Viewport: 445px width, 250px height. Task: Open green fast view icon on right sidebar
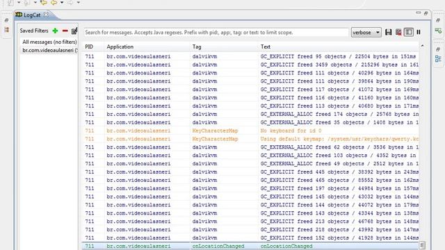tap(438, 31)
